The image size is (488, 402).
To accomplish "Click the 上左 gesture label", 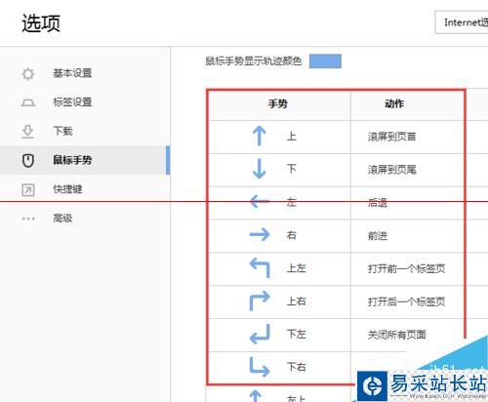I will (297, 268).
